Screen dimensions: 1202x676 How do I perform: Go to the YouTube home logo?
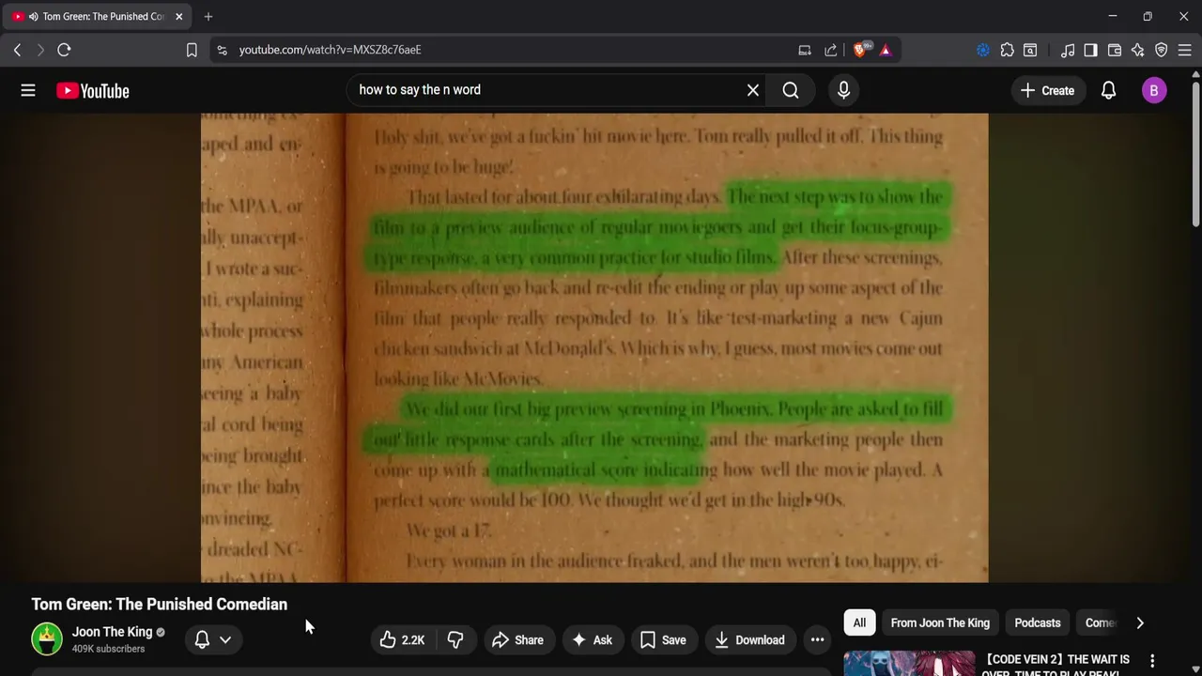(92, 91)
